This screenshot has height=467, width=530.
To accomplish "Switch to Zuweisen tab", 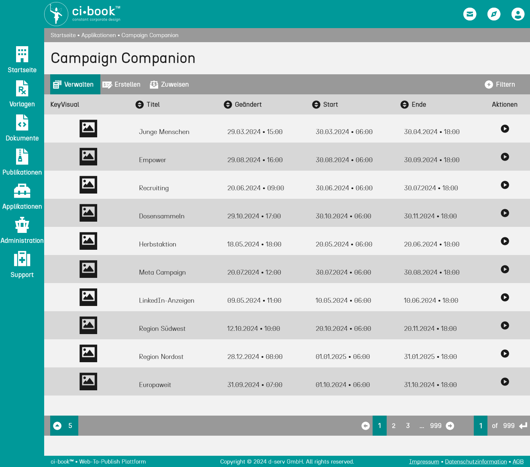I will [169, 84].
